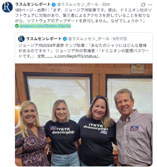Screen dimensions: 157x167
Task: Click the handle inside the quoted post
Action: pos(89,39)
